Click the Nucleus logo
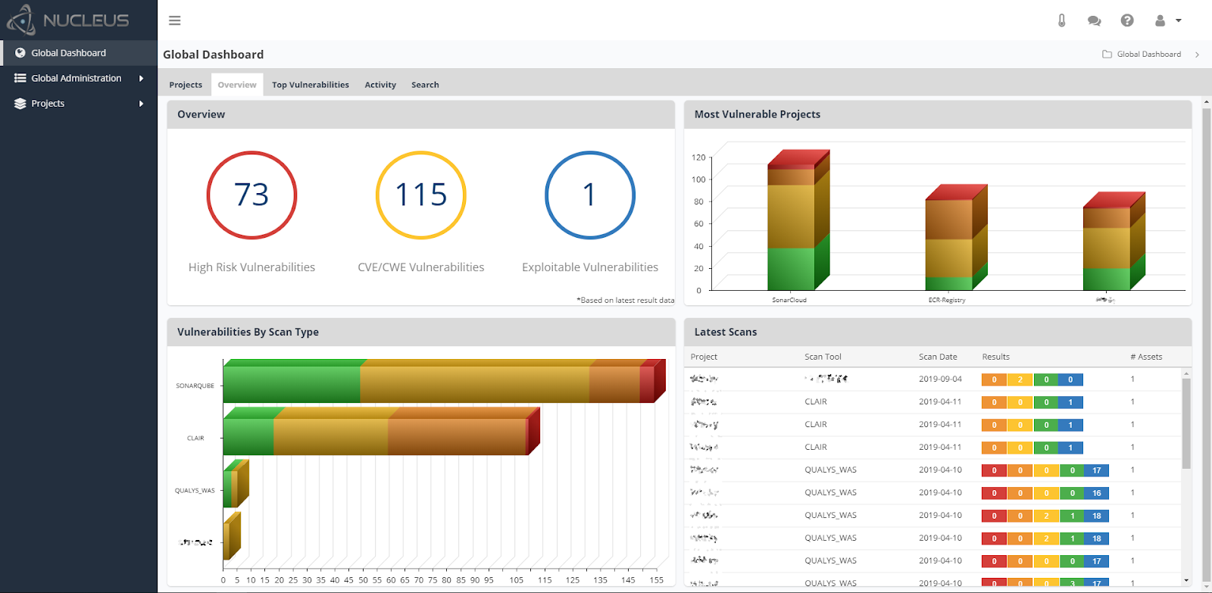 (68, 20)
